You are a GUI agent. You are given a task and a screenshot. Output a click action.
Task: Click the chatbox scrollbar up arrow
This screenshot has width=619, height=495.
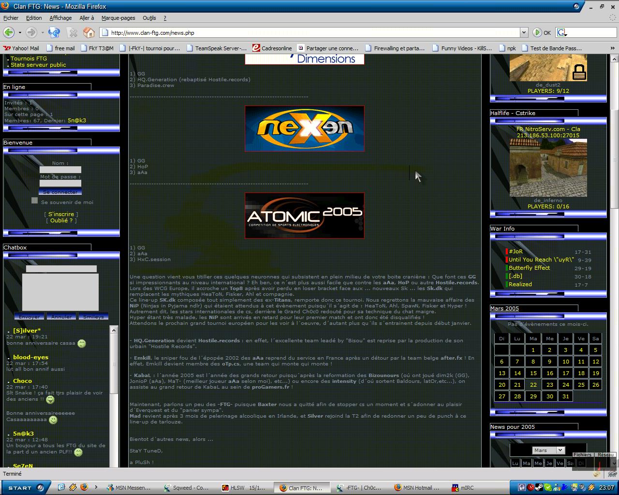tap(114, 330)
